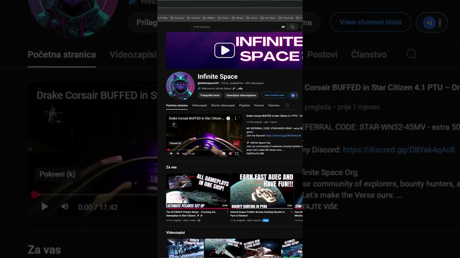This screenshot has height=258, width=460.
Task: Open the YouTube bookmarks folder
Action: (x=193, y=18)
